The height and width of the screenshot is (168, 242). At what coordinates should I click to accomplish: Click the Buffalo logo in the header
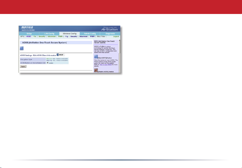tap(27, 27)
